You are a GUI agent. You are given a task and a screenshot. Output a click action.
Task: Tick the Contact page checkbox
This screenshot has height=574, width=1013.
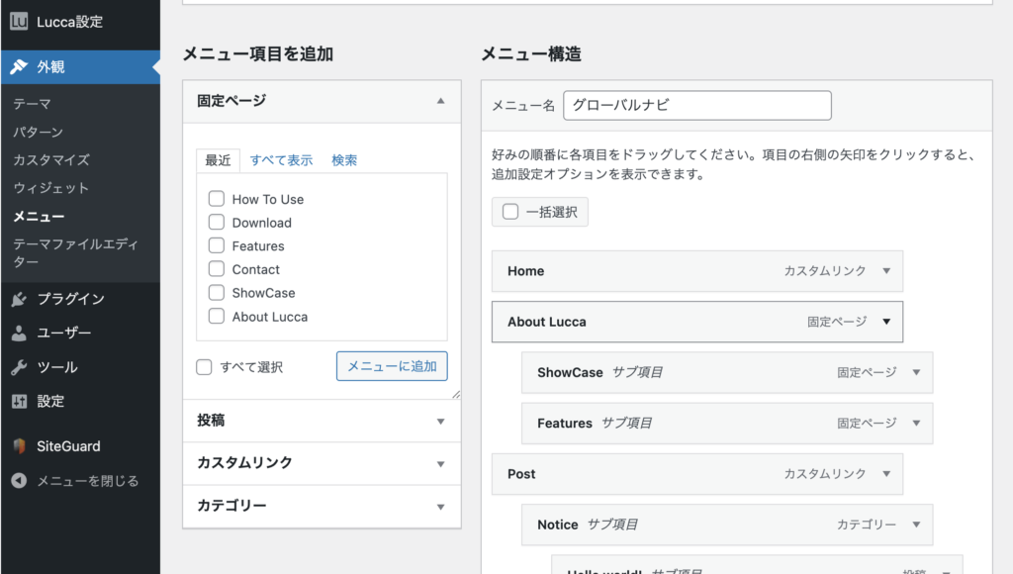point(216,269)
